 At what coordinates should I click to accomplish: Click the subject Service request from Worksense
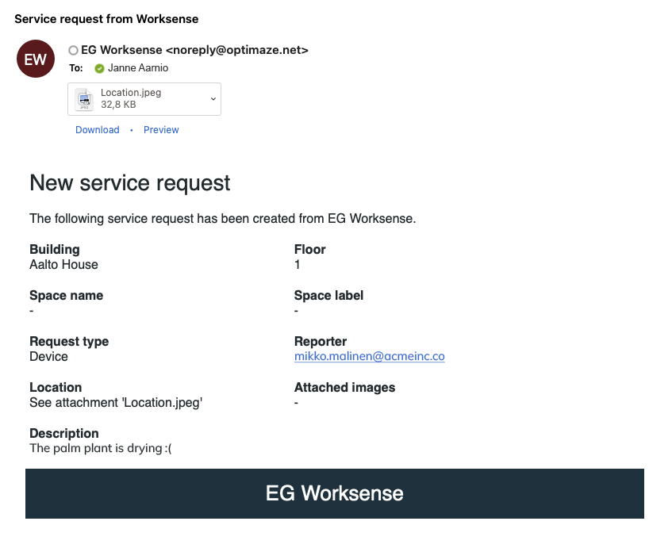click(x=106, y=18)
